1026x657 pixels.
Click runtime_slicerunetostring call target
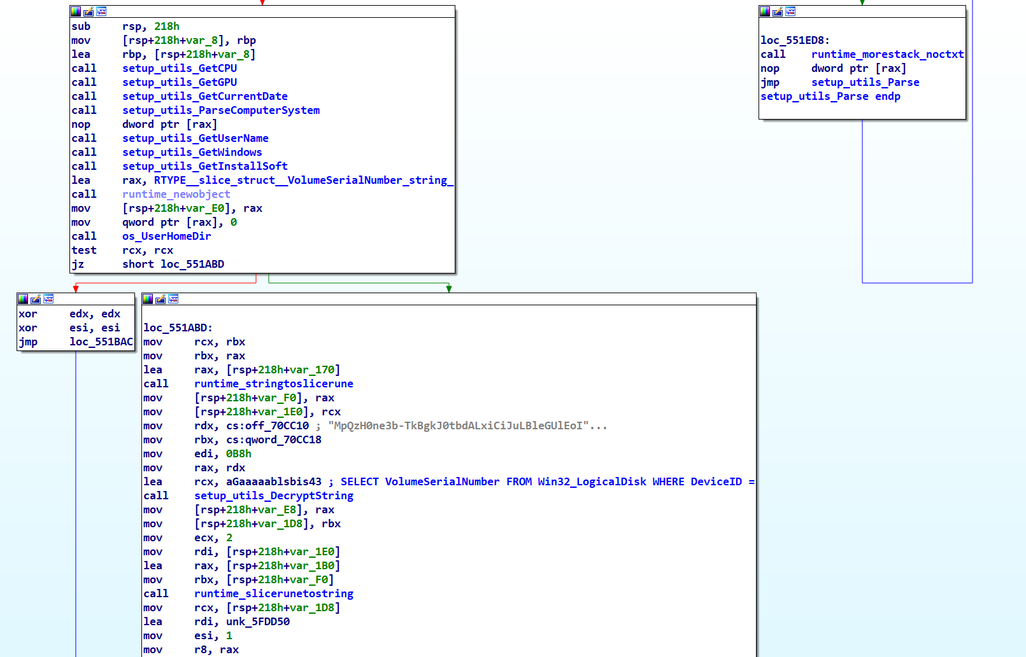pyautogui.click(x=273, y=593)
